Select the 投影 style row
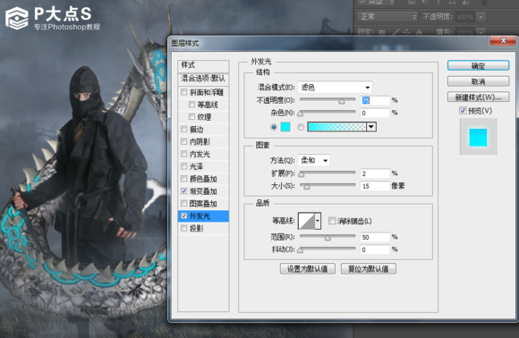 203,228
